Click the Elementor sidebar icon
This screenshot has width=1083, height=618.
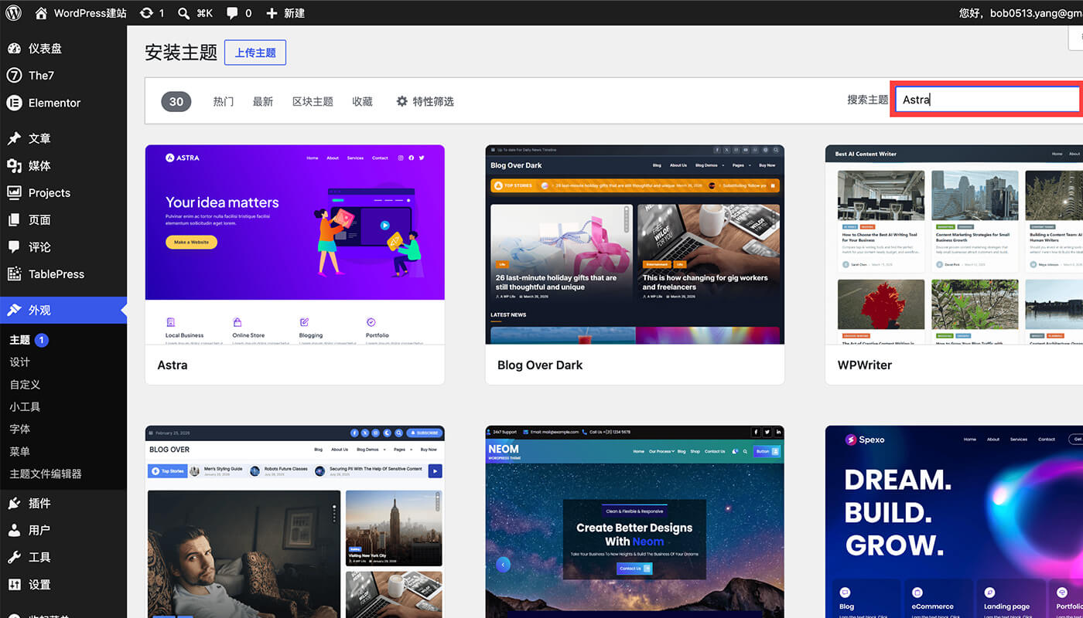(14, 103)
